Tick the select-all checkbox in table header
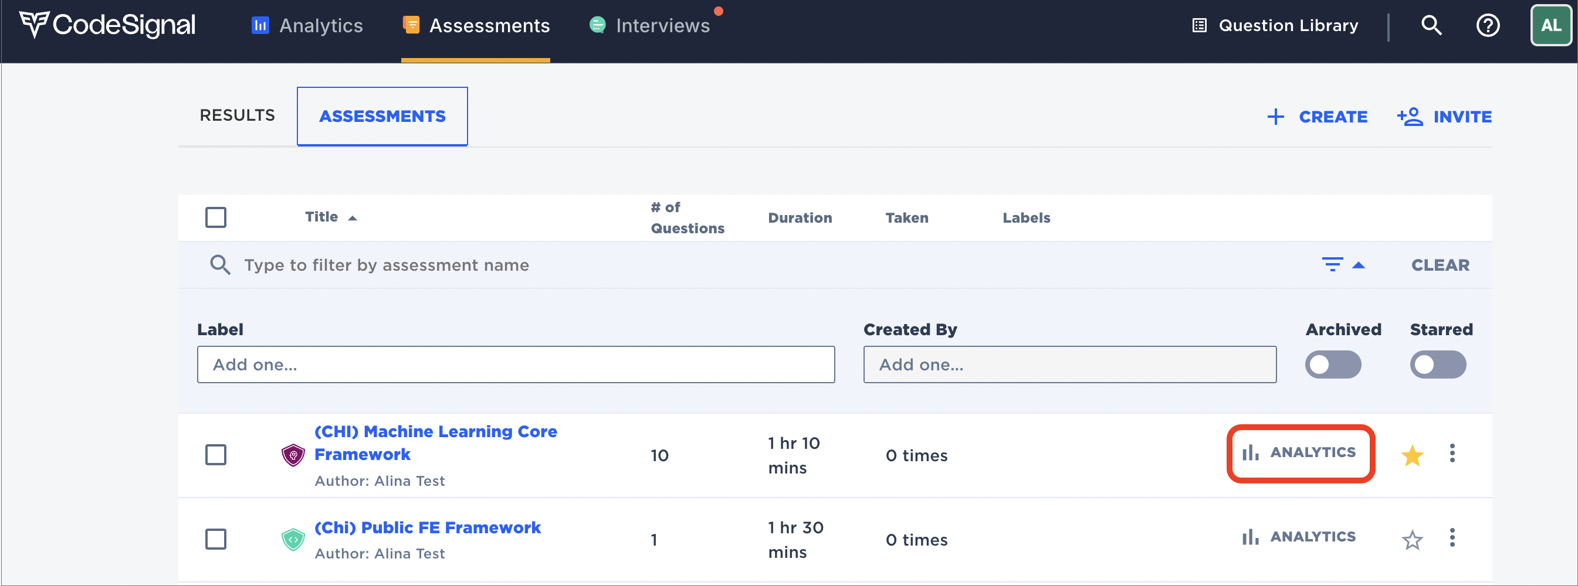This screenshot has height=586, width=1578. click(x=216, y=218)
